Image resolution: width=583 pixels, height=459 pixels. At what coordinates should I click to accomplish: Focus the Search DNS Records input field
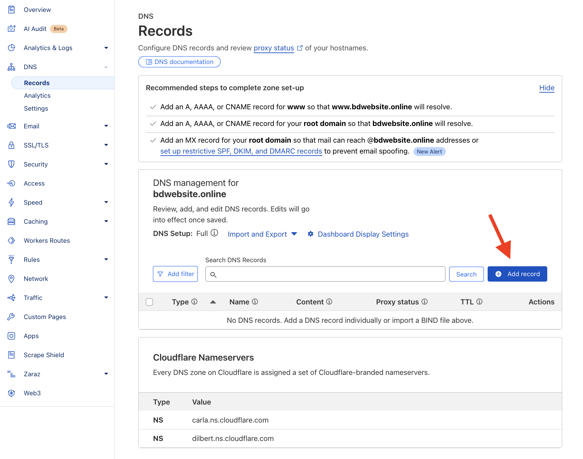tap(325, 274)
